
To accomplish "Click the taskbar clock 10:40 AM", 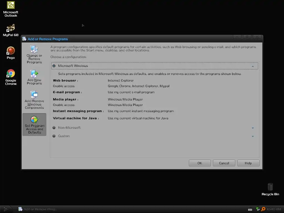I will (x=274, y=209).
